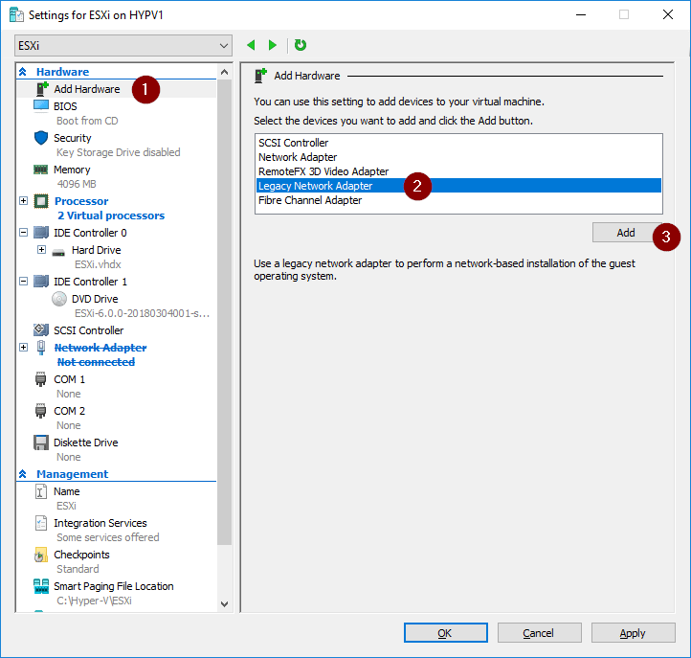Open Integration Services settings
The height and width of the screenshot is (658, 691).
click(100, 523)
